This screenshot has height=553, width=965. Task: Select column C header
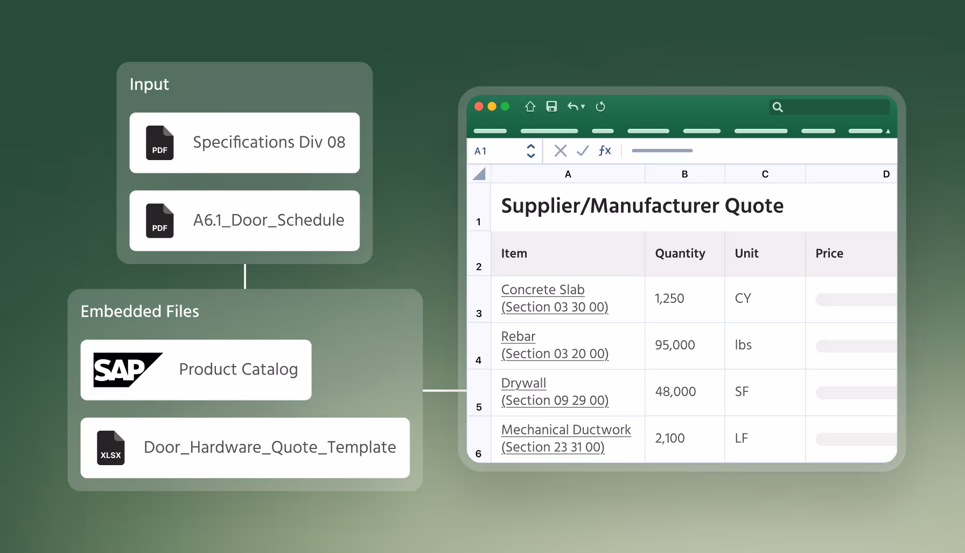coord(765,174)
